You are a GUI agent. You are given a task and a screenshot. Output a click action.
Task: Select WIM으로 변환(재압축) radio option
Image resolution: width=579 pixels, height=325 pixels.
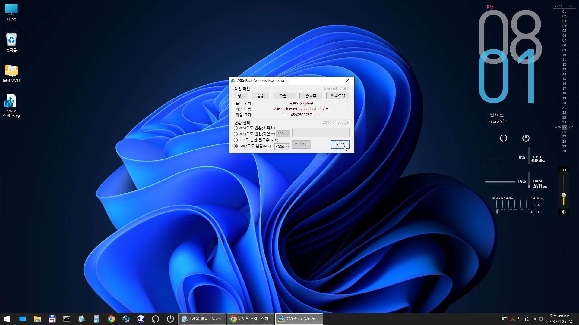click(x=255, y=134)
